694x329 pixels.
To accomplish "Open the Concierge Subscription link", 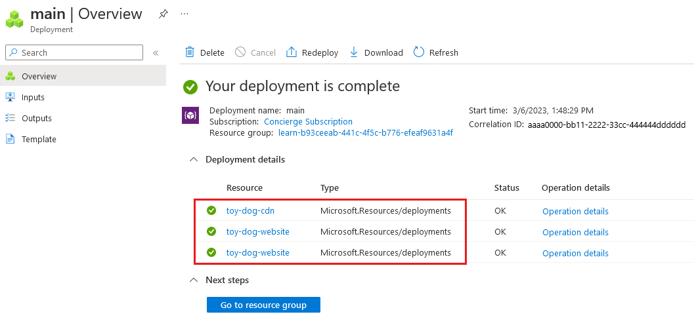I will pos(309,121).
